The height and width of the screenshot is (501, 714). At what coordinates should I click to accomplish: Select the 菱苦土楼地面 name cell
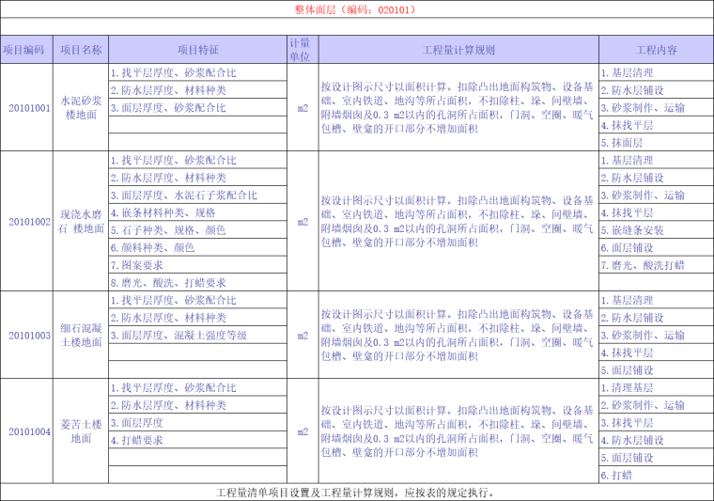coord(81,431)
